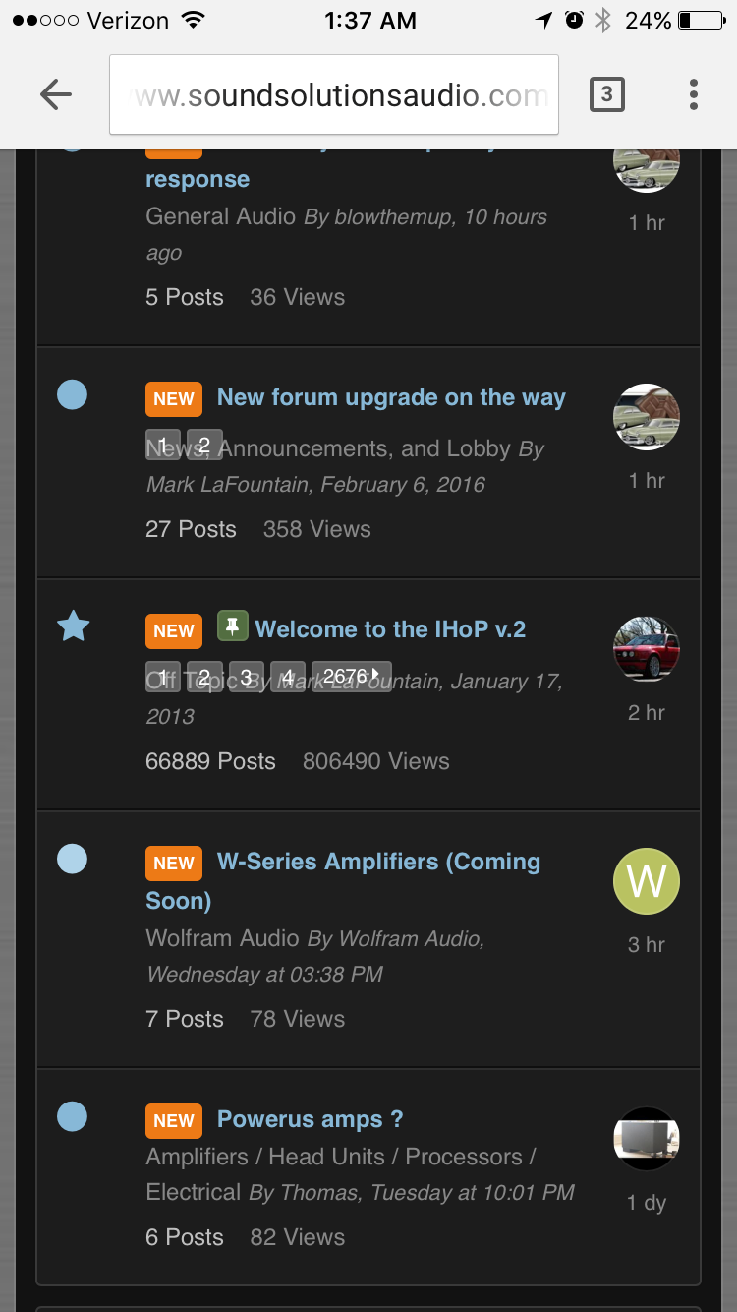Click the pinned topic pushpin icon
Screen dimensions: 737x1312
pyautogui.click(x=233, y=626)
